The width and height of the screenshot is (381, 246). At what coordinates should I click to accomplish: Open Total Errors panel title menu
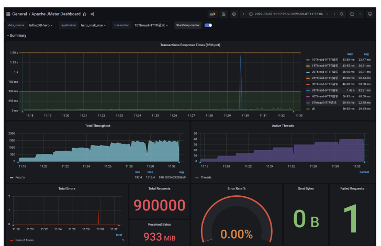pyautogui.click(x=67, y=188)
